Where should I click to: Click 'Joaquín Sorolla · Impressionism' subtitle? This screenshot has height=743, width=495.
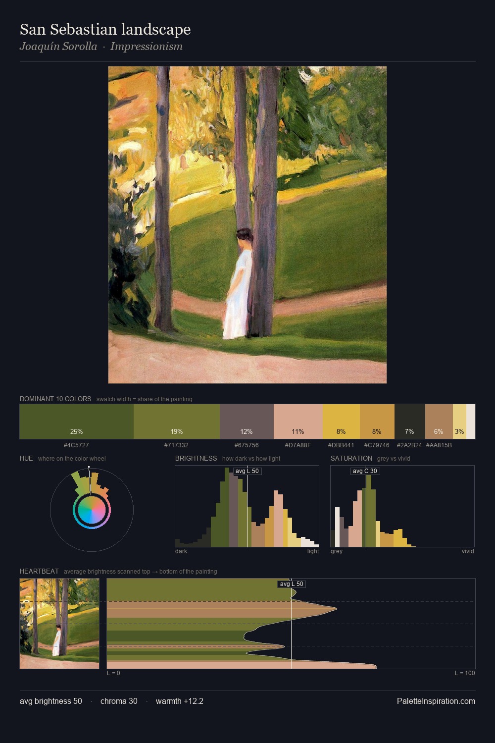point(101,47)
